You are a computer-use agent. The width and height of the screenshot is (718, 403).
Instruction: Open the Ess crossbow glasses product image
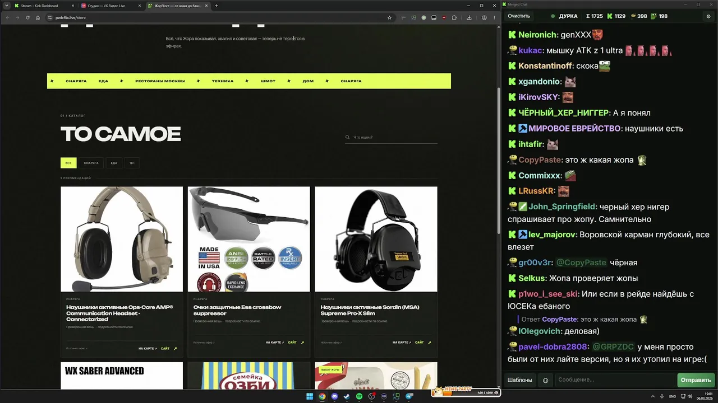click(x=248, y=239)
